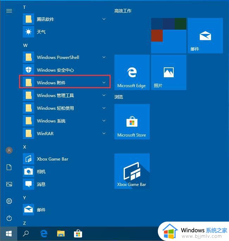The width and height of the screenshot is (229, 241).
Task: Open the hamburger expand menu icon
Action: coord(9,11)
